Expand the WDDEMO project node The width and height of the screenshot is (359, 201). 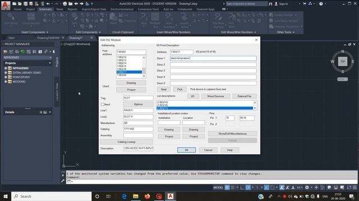click(x=6, y=82)
